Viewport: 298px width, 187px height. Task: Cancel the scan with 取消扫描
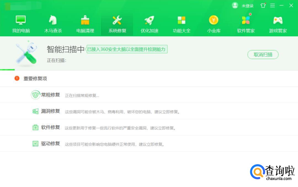(263, 54)
